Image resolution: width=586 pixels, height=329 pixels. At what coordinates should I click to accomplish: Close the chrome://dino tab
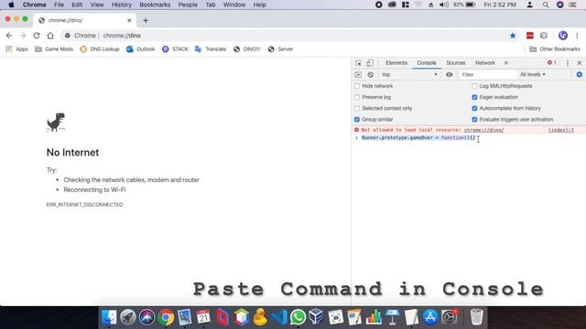(129, 20)
